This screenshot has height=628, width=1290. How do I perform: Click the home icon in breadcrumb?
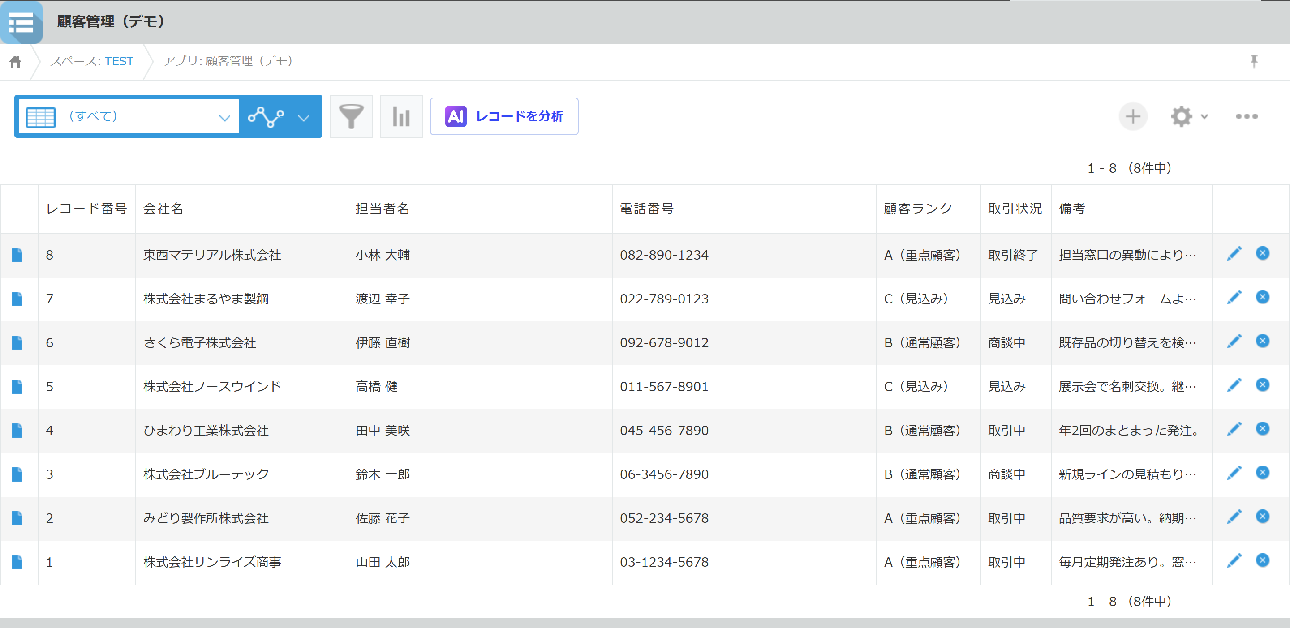point(16,62)
